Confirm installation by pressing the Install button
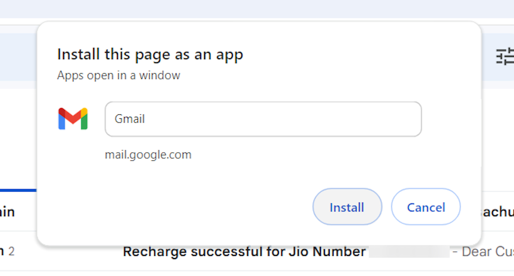The image size is (514, 276). click(347, 207)
